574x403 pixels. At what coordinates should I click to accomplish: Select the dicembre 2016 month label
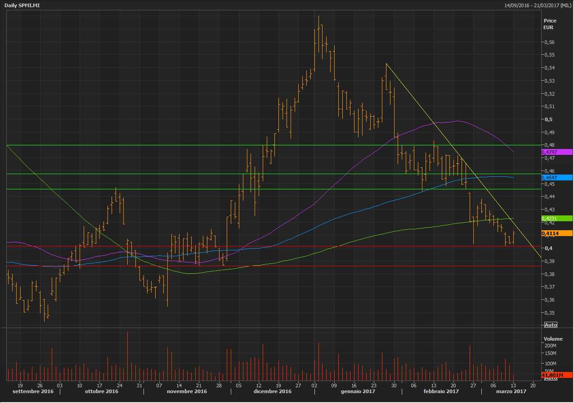273,391
